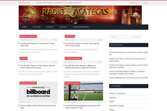Click the CATEGORIES widget header
Image resolution: width=167 pixels, height=111 pixels.
coord(129,86)
